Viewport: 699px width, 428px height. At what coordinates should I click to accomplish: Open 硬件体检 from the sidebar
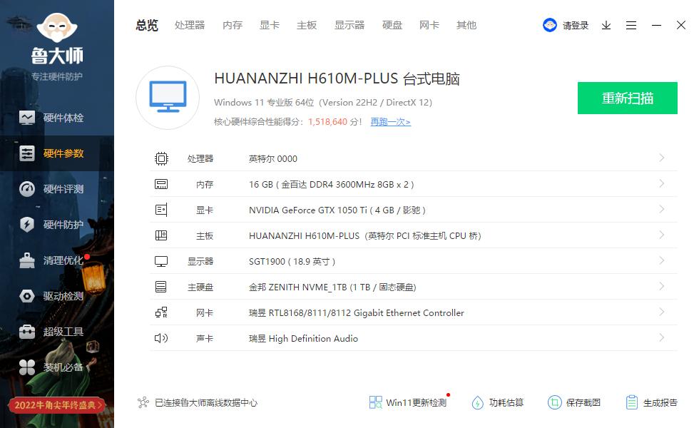point(57,117)
